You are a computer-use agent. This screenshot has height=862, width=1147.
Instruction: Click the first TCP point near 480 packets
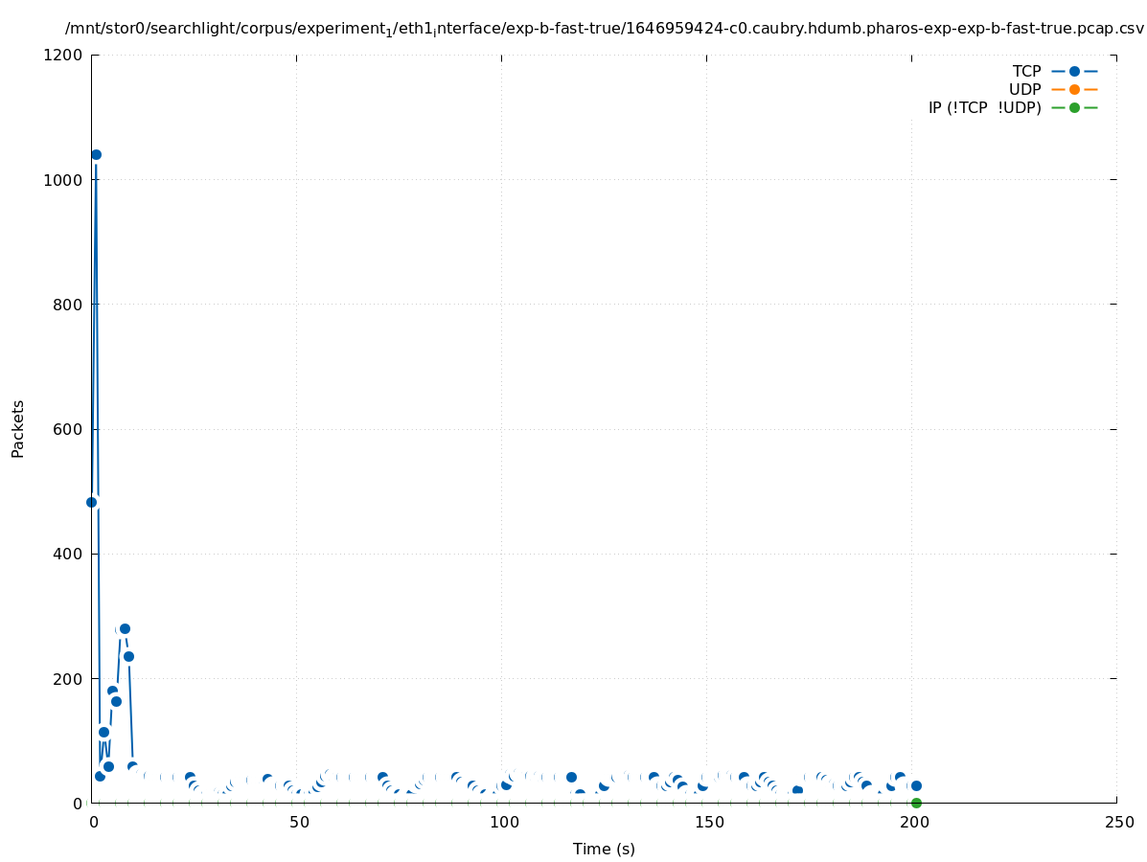pyautogui.click(x=92, y=502)
